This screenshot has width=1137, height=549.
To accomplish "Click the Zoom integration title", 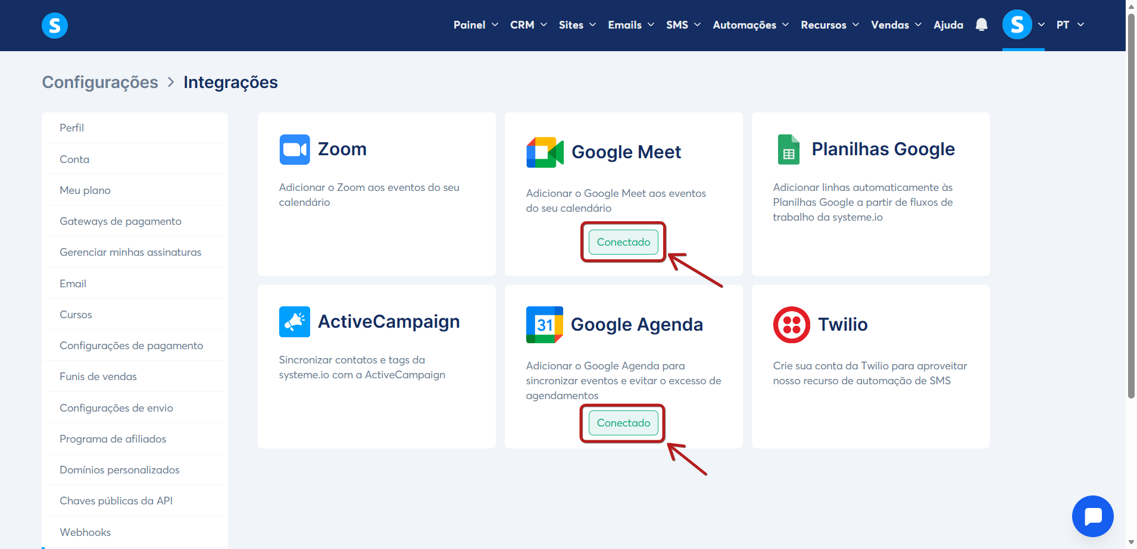I will [342, 149].
